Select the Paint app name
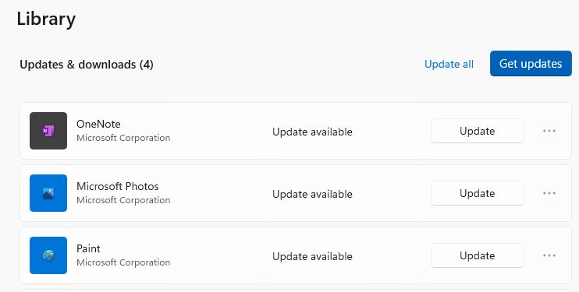The width and height of the screenshot is (579, 292). 88,248
